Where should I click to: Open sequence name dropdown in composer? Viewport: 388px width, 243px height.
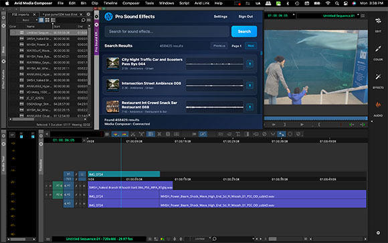click(359, 15)
